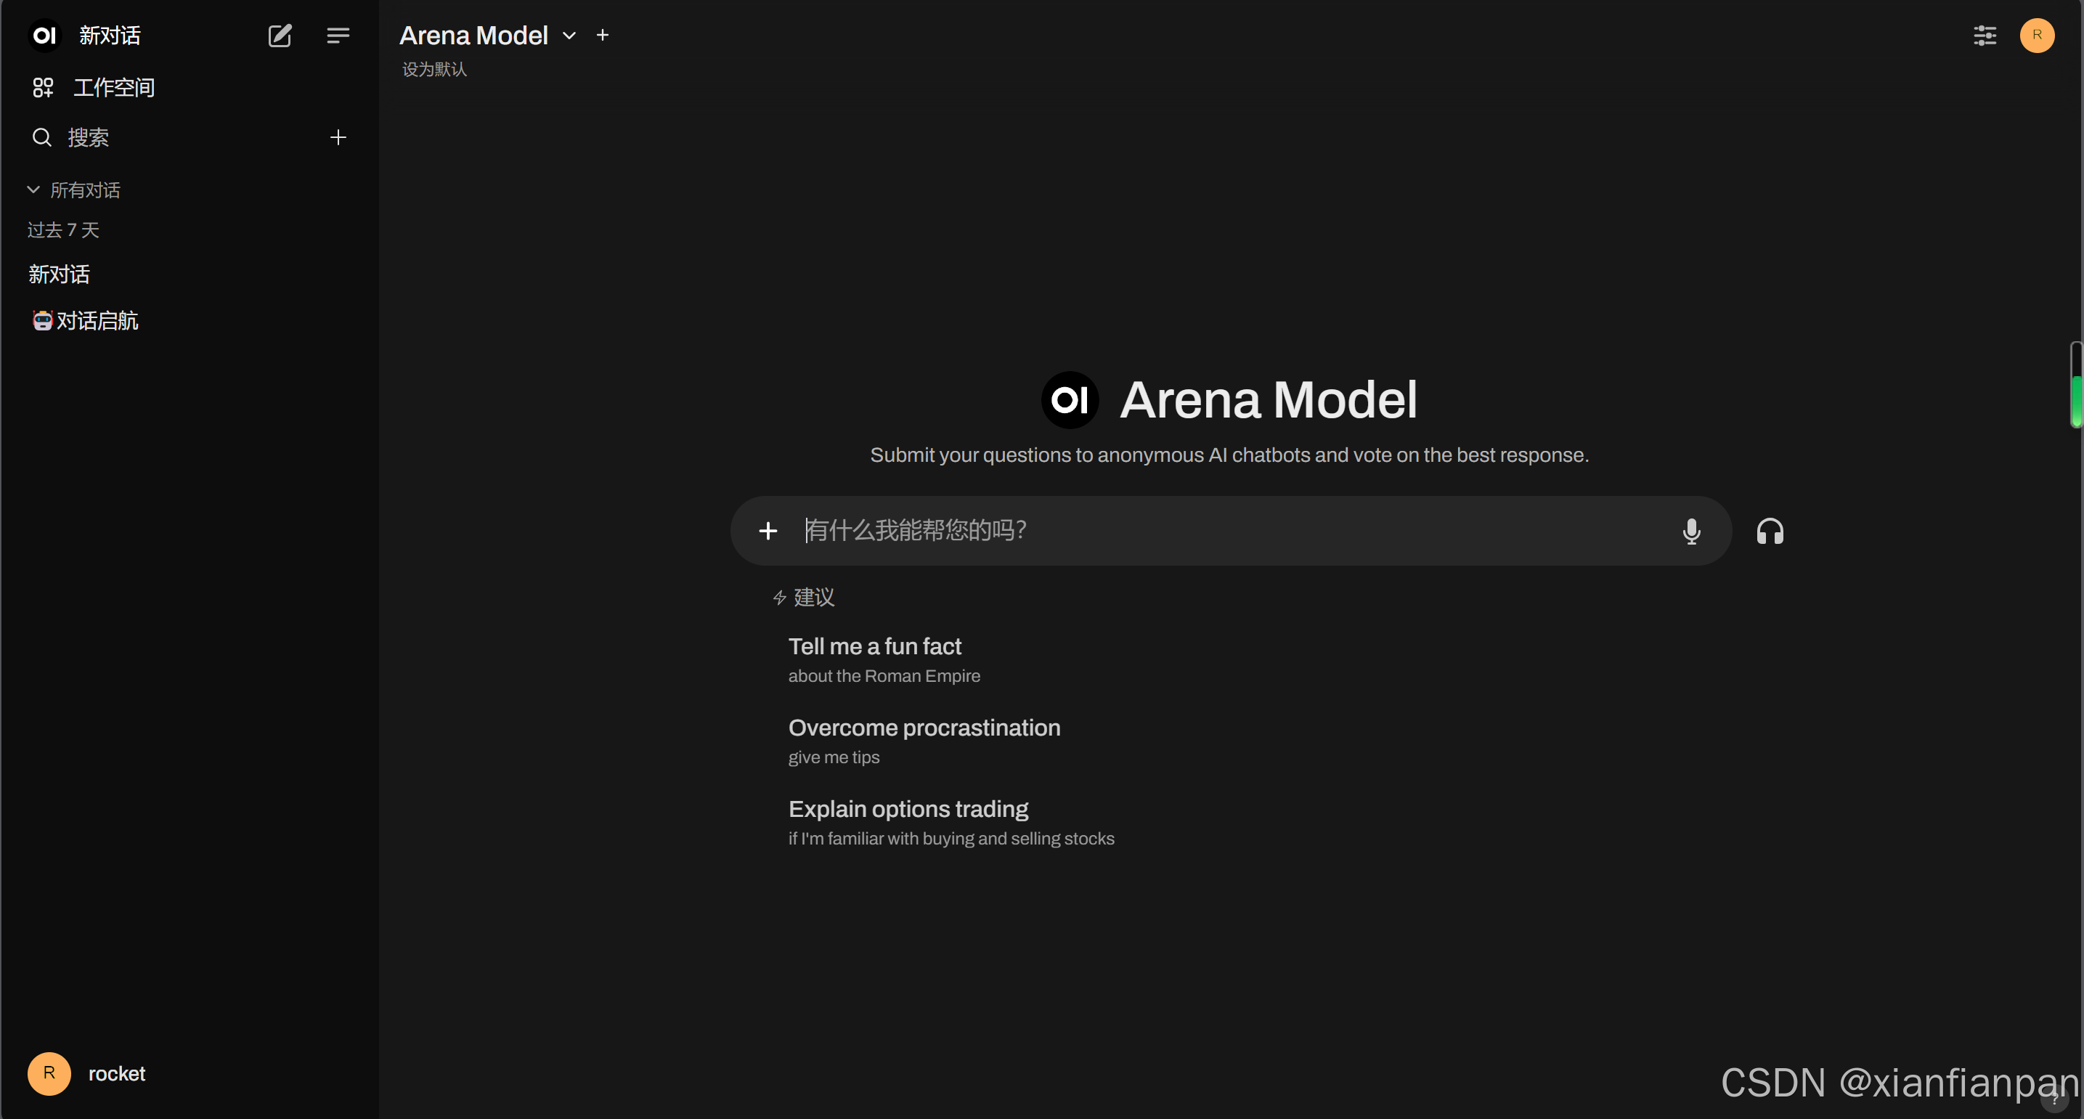The height and width of the screenshot is (1119, 2084).
Task: Start call mode with headphones icon
Action: [x=1770, y=532]
